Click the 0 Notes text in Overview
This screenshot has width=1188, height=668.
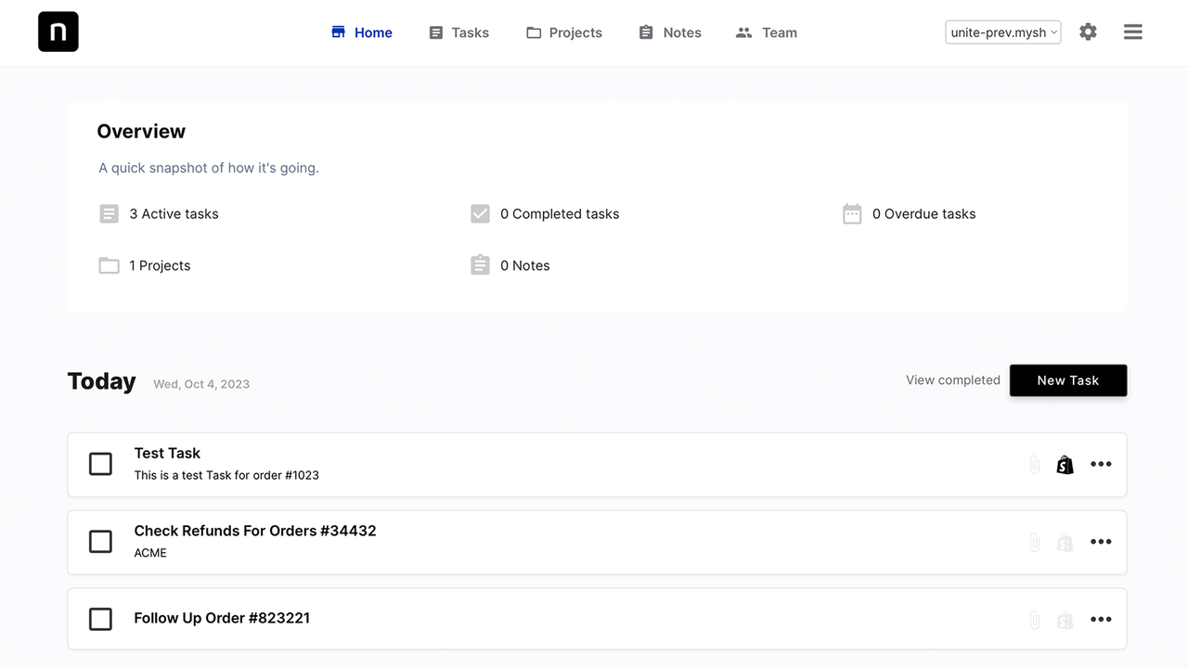525,266
